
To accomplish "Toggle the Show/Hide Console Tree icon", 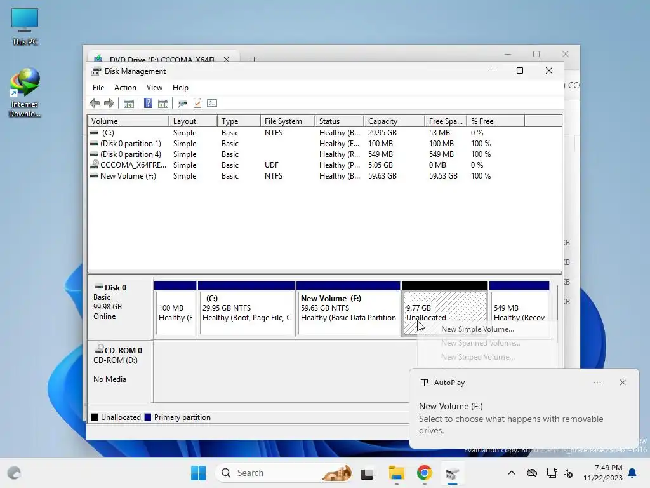I will click(128, 104).
